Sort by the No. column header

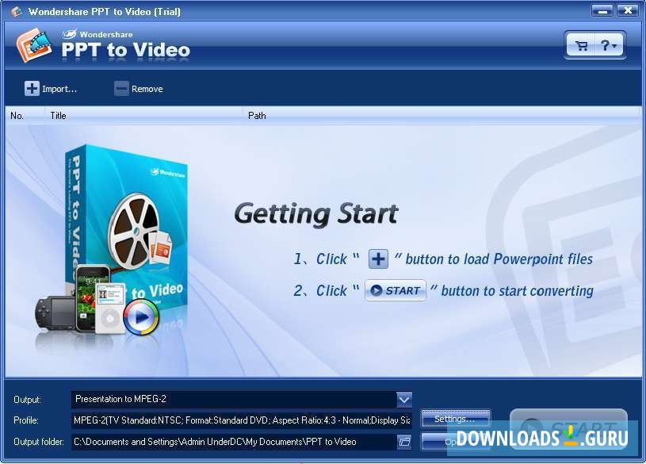coord(25,116)
